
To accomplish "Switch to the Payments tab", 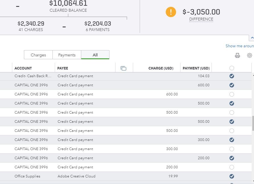I will pos(67,55).
